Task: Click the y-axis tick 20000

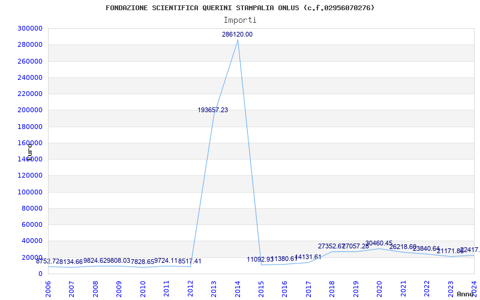Action: tap(32, 257)
